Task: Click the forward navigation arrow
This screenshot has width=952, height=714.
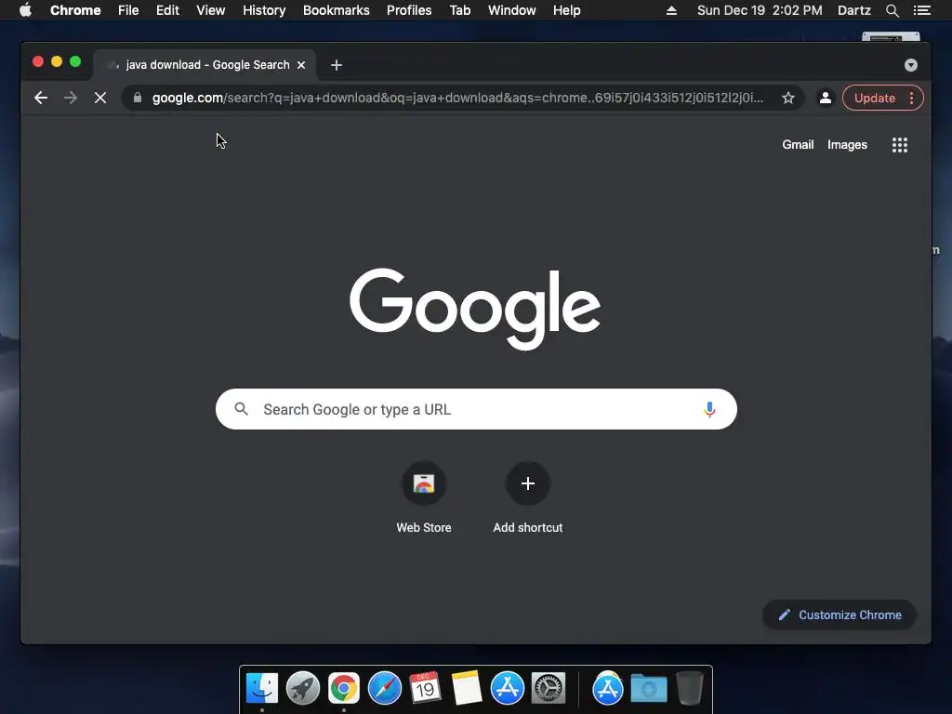Action: (x=71, y=98)
